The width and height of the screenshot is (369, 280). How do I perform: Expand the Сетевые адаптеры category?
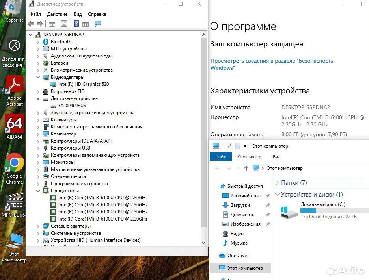point(38,226)
